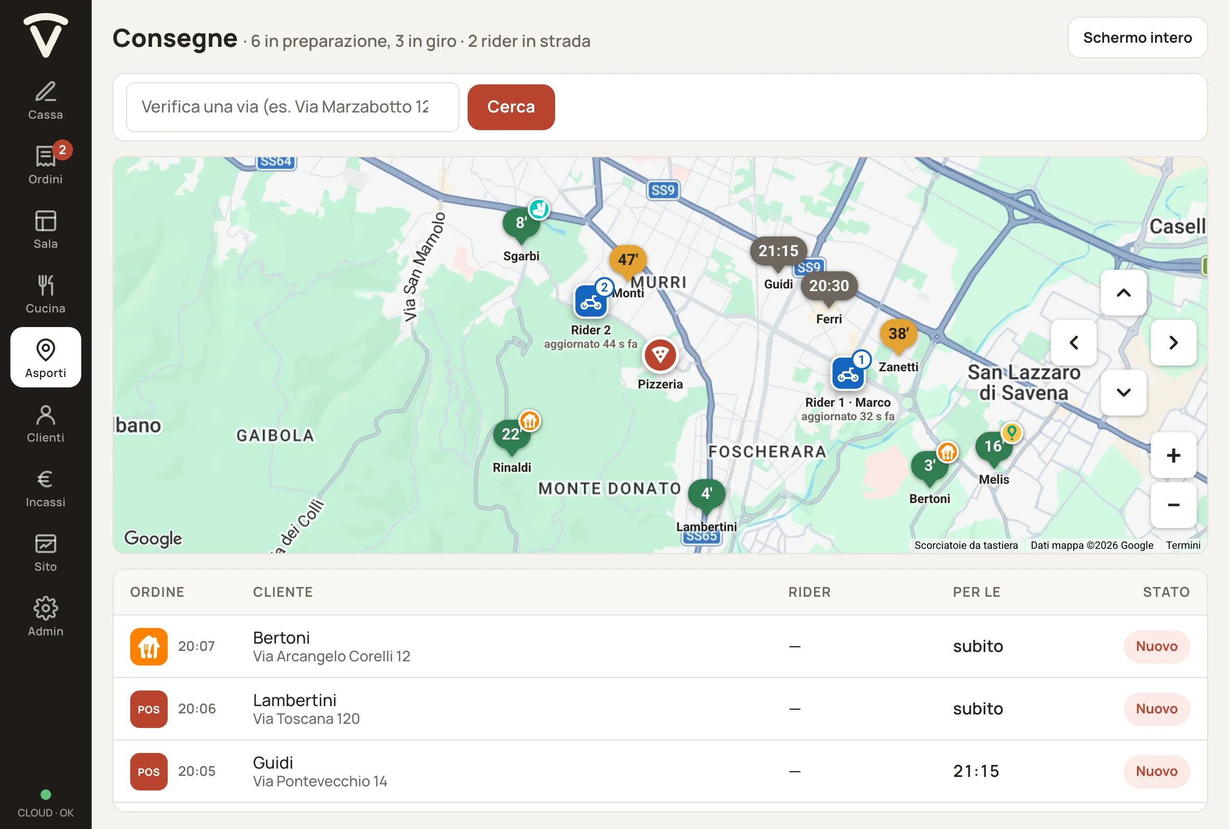Click order time 20:05
Viewport: 1229px width, 829px height.
[197, 771]
